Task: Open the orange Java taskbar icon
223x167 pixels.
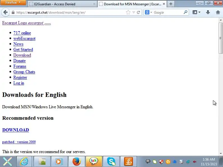Action: tap(129, 161)
